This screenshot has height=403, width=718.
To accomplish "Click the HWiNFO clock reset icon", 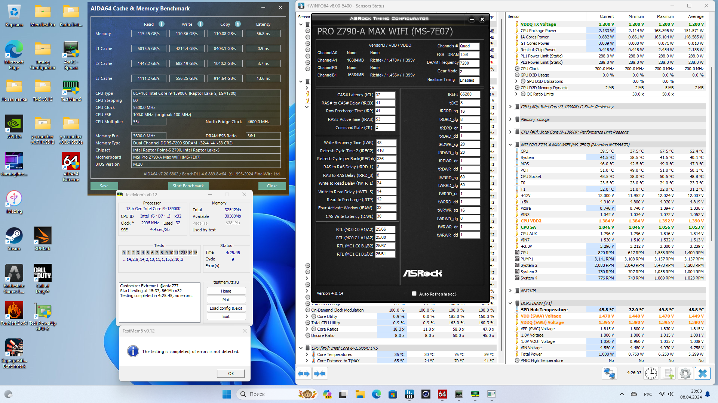I will pos(651,374).
